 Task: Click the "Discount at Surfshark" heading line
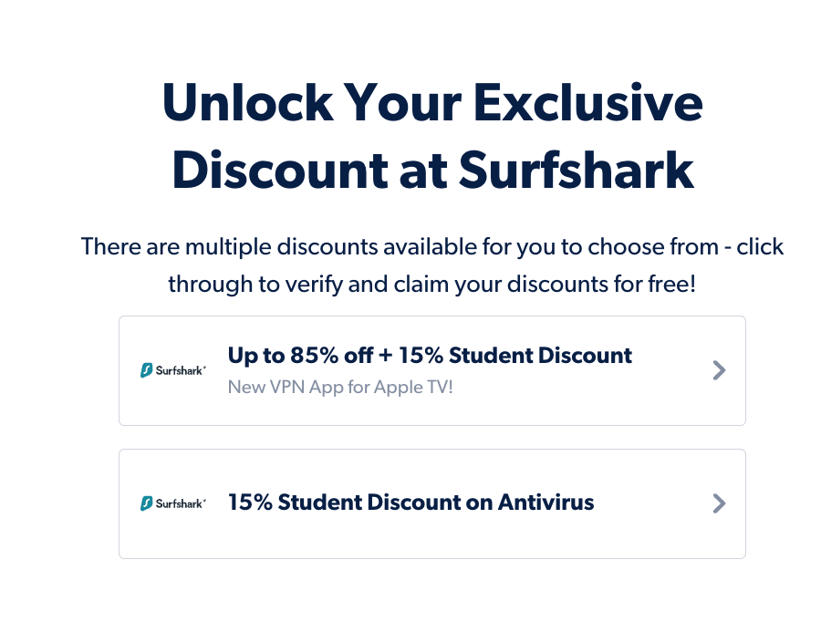click(432, 169)
